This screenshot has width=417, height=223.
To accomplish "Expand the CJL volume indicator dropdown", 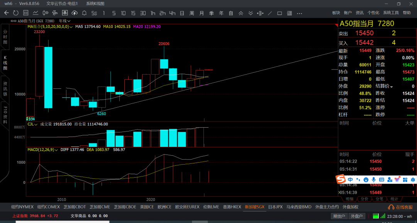I will [36, 124].
